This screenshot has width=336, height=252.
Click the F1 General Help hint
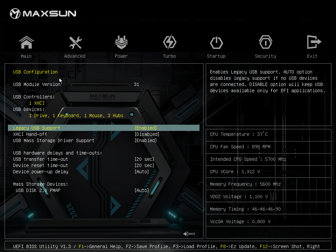click(x=101, y=246)
